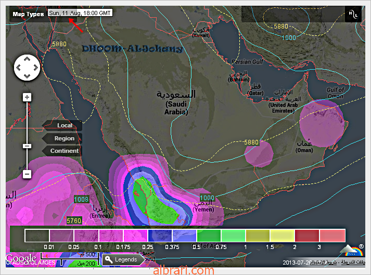Click the magnifier icon on Legends
Viewport: 371px width, 275px height.
[x=109, y=259]
